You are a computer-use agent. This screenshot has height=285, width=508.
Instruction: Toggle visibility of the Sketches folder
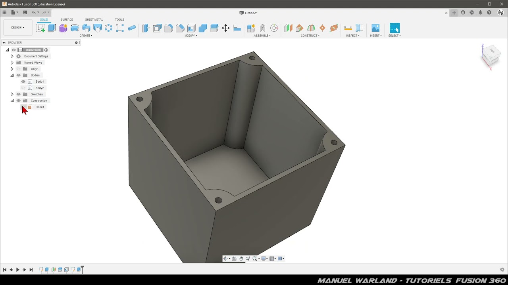pyautogui.click(x=18, y=94)
